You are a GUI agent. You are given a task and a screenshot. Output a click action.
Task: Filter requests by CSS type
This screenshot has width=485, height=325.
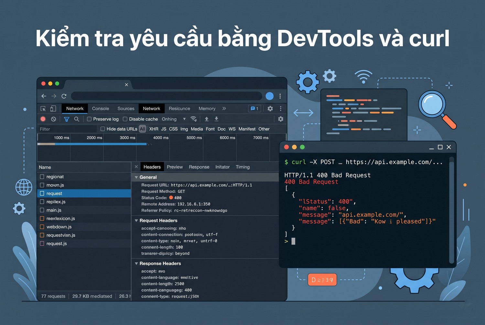(173, 129)
